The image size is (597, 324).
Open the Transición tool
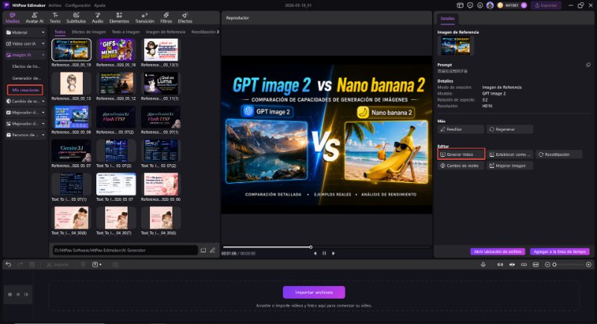[x=145, y=18]
